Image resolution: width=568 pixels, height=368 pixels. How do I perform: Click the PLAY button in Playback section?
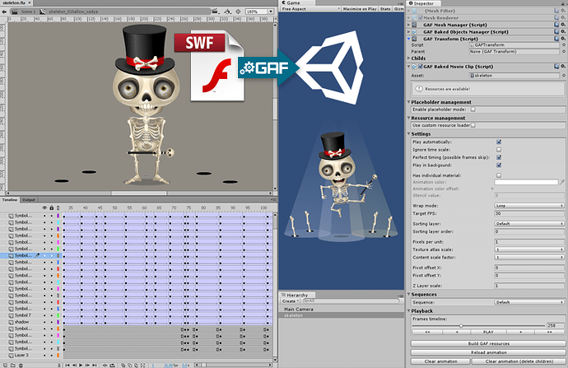(x=488, y=332)
